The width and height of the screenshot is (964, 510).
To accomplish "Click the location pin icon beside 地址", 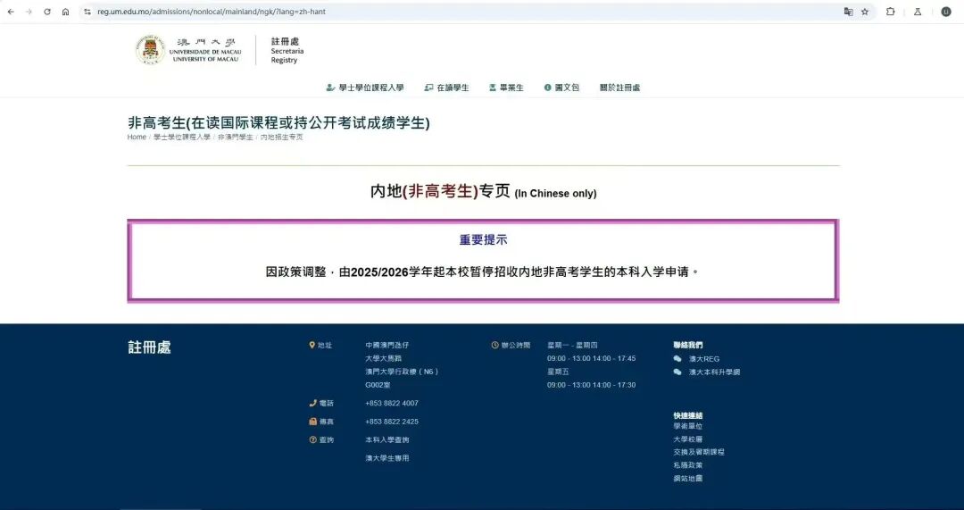I will [312, 345].
